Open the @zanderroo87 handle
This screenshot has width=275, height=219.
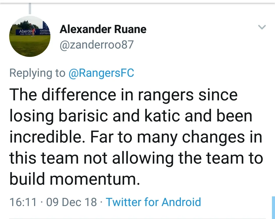(97, 45)
